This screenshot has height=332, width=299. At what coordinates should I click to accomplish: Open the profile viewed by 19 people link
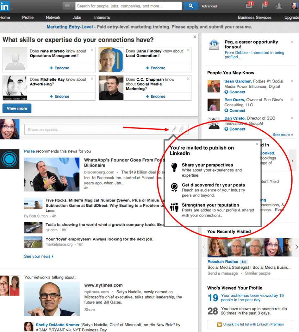tap(252, 298)
